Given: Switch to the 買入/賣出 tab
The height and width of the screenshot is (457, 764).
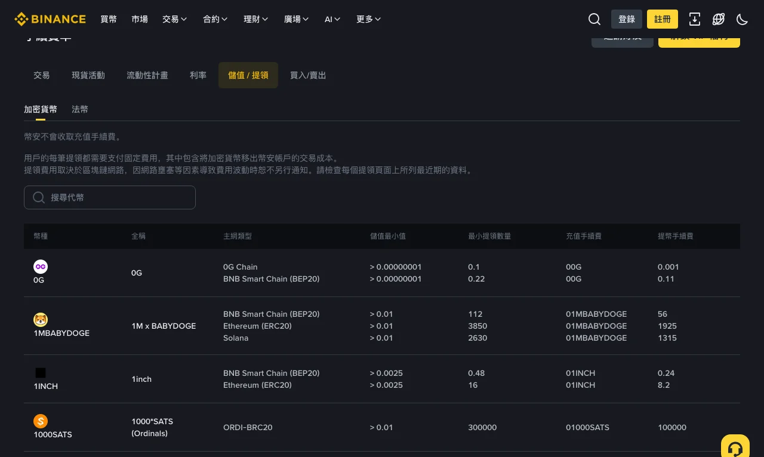Looking at the screenshot, I should coord(308,75).
